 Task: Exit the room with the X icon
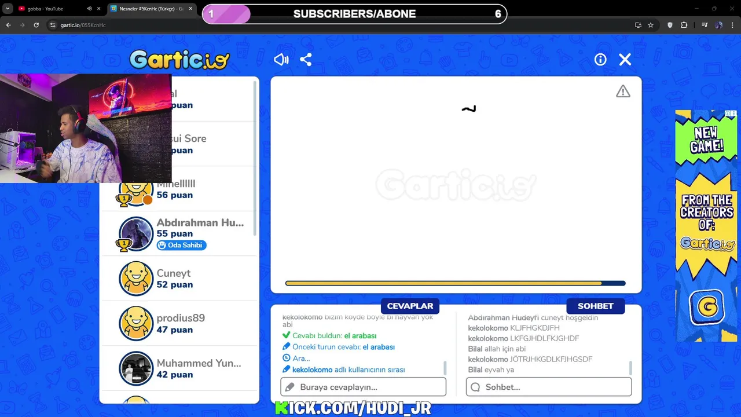click(625, 60)
